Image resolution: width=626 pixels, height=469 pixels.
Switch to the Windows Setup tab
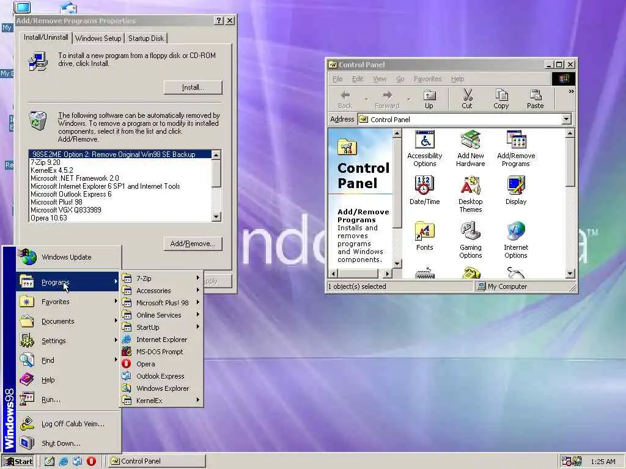click(98, 38)
